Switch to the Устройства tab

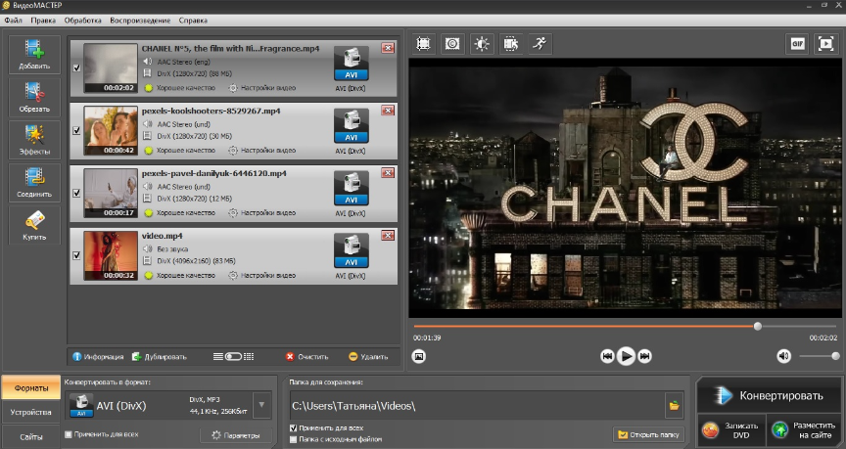pos(30,413)
